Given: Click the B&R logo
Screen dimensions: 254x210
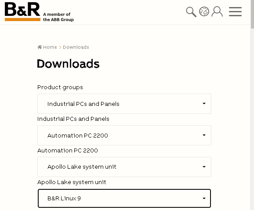Looking at the screenshot, I should point(22,11).
